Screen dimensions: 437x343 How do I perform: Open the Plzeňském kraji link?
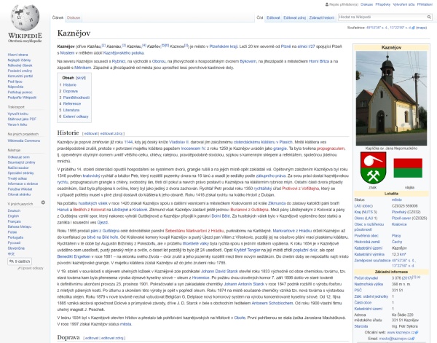[x=224, y=47]
